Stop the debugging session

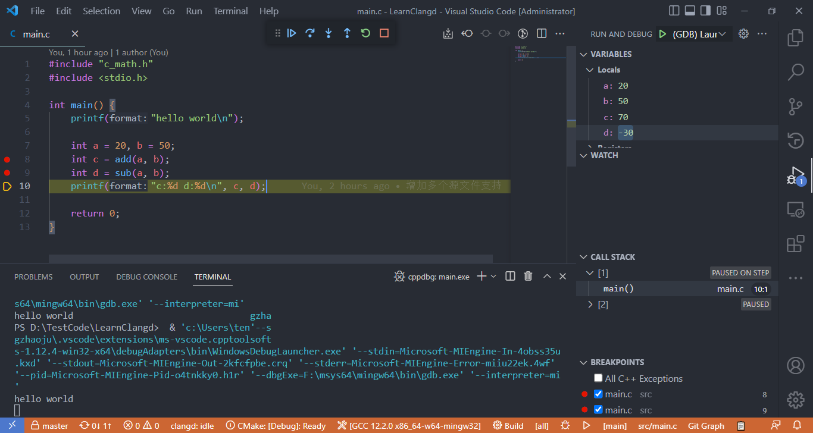[x=384, y=33]
